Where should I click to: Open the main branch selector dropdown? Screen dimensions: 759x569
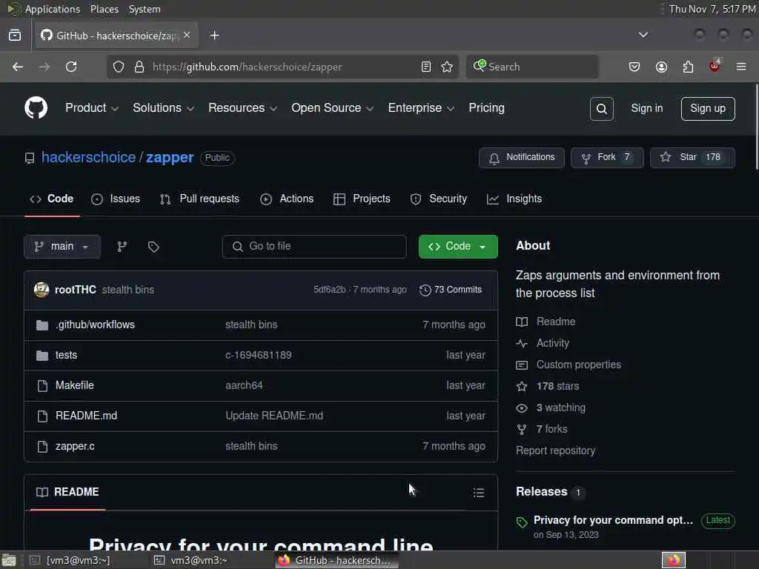tap(62, 247)
